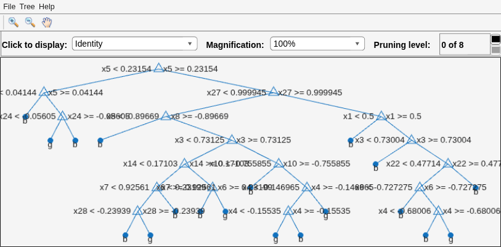Select leaf b under x4 >= -0.15535
Image resolution: width=501 pixels, height=247 pixels.
[x=300, y=235]
